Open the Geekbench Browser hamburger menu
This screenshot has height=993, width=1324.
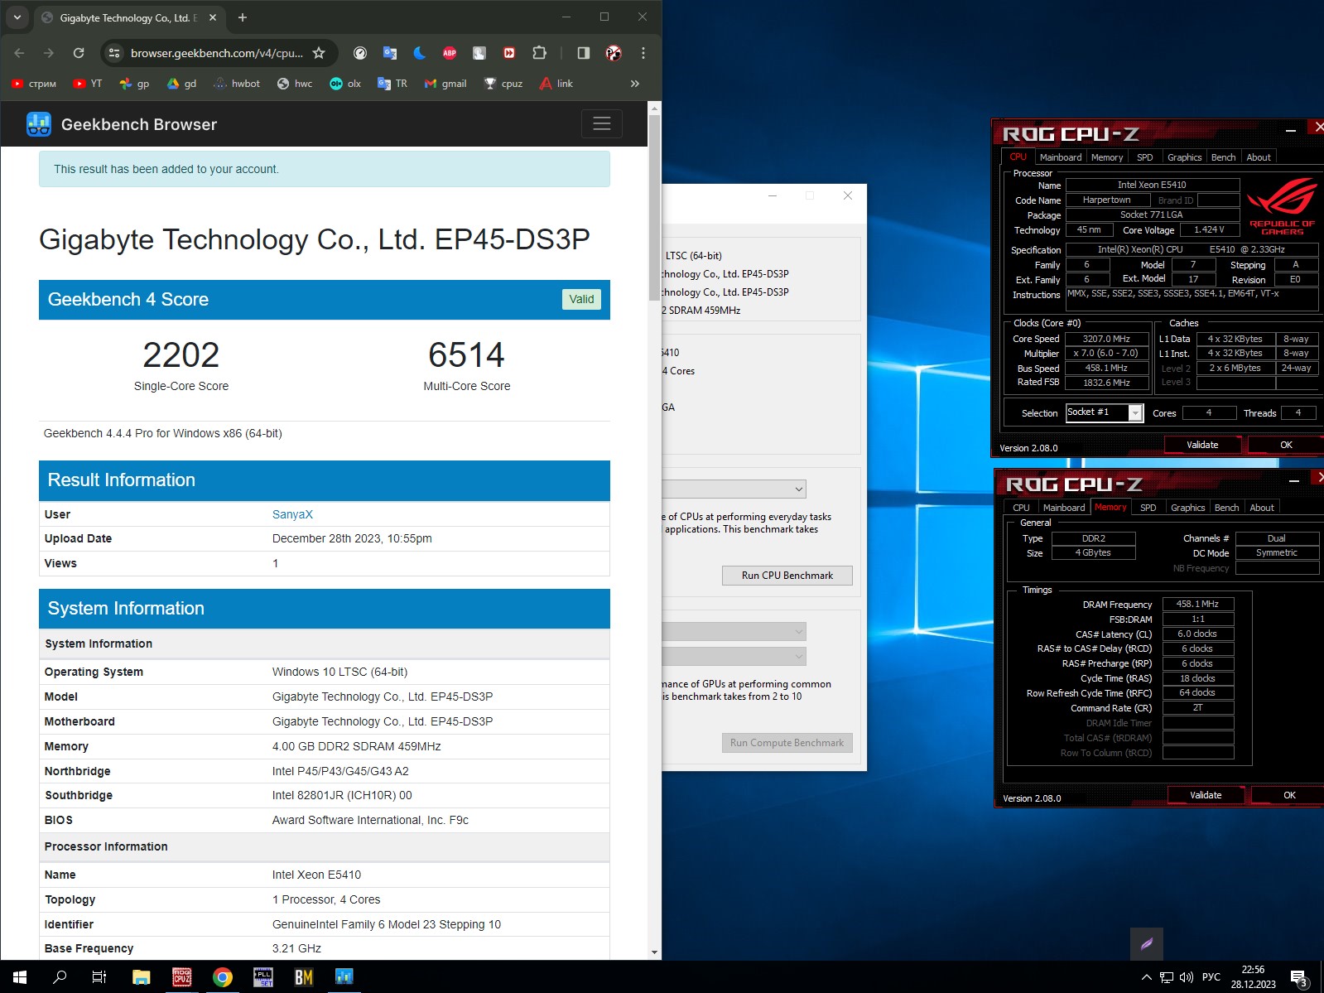(602, 123)
